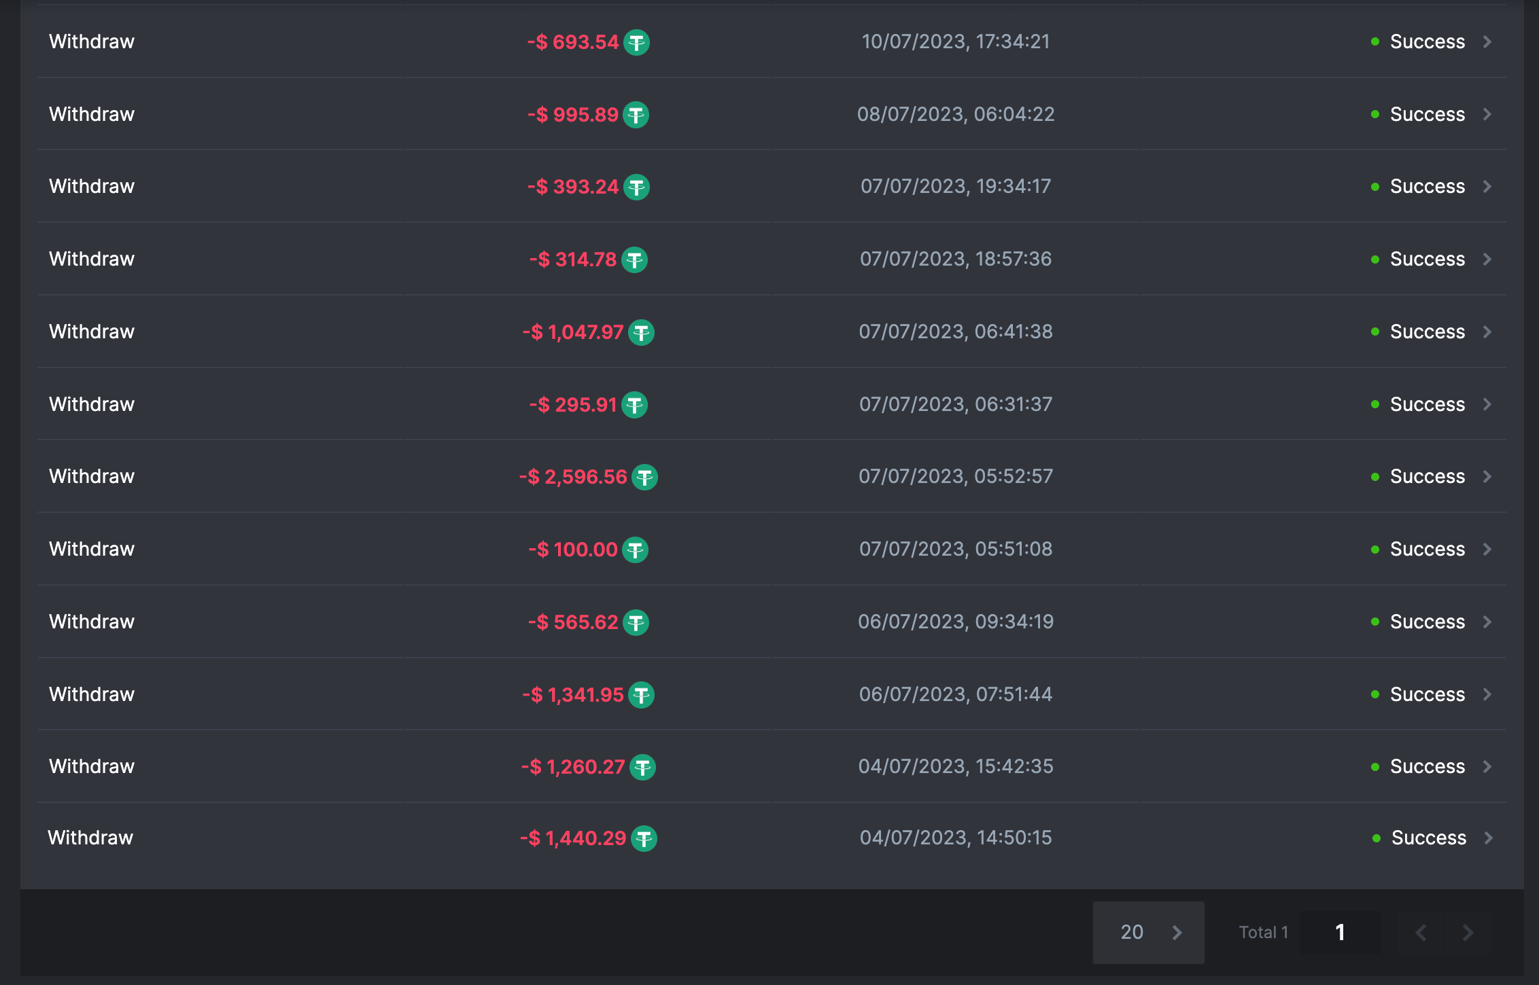Expand details for the 10/07/2023 17:34:21 withdrawal

(x=1487, y=42)
